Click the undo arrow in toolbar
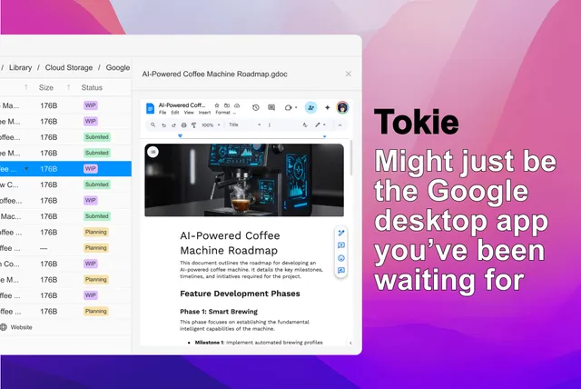This screenshot has width=581, height=389. point(163,125)
